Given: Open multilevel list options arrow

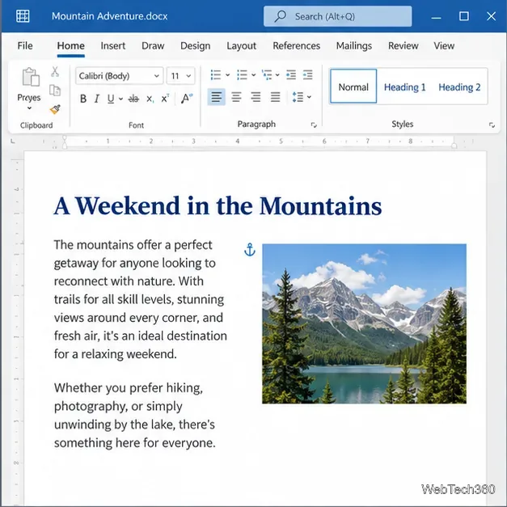Looking at the screenshot, I should click(277, 75).
